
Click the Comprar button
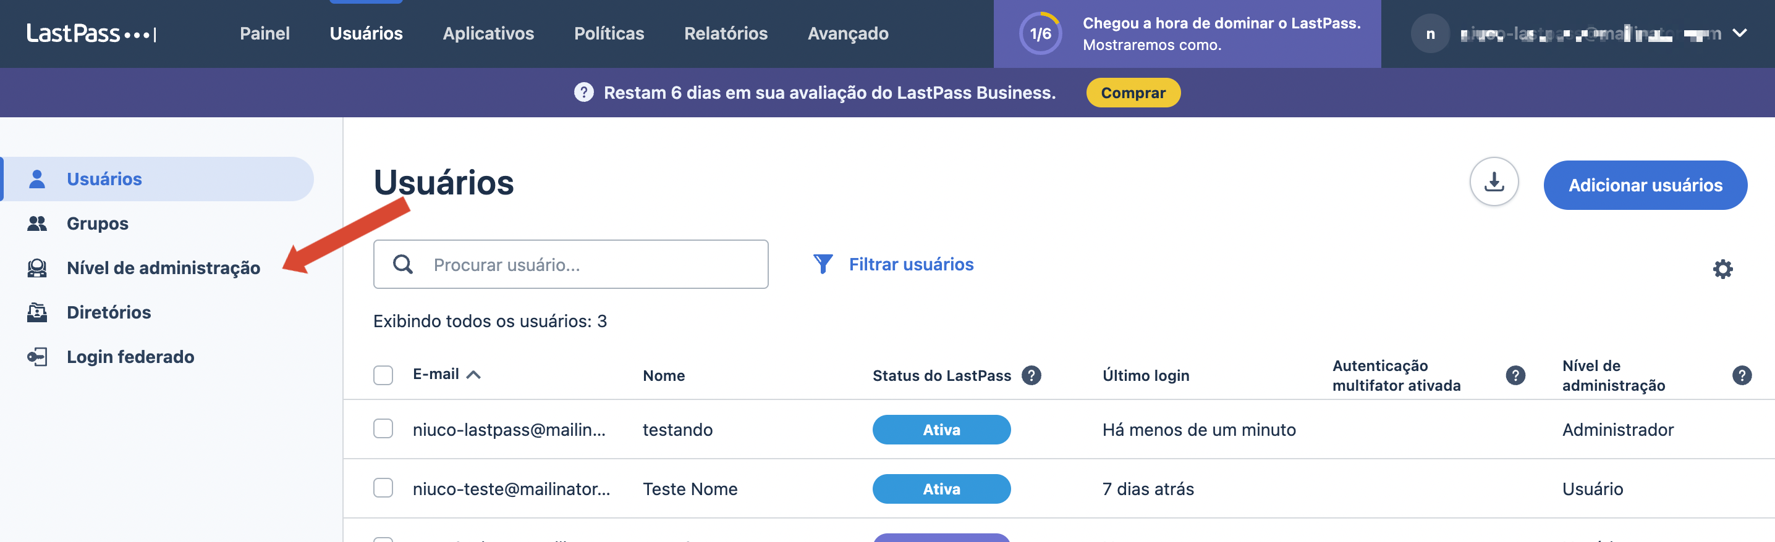point(1133,92)
